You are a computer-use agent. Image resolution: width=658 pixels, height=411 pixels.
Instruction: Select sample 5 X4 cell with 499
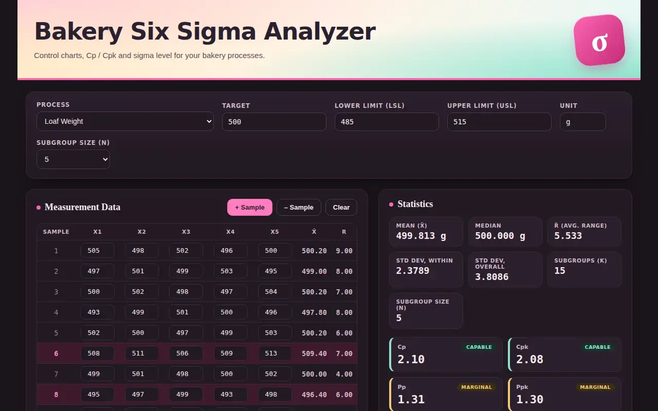pyautogui.click(x=230, y=333)
